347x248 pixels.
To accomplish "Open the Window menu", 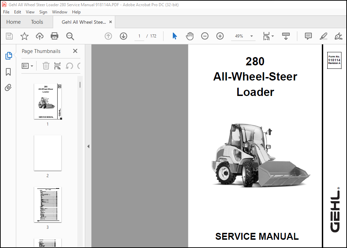I will coord(60,12).
